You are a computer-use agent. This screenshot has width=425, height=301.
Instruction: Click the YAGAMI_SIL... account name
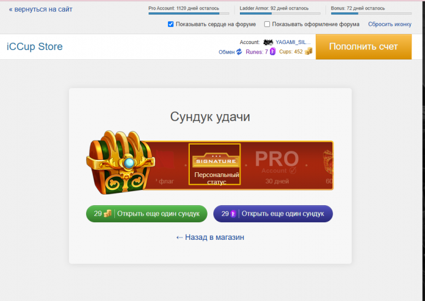[x=293, y=42]
